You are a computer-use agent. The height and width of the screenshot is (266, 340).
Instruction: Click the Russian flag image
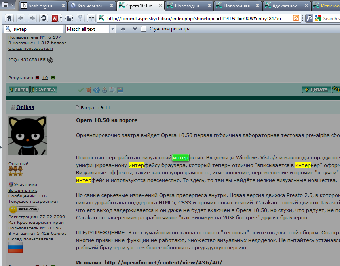tap(15, 247)
